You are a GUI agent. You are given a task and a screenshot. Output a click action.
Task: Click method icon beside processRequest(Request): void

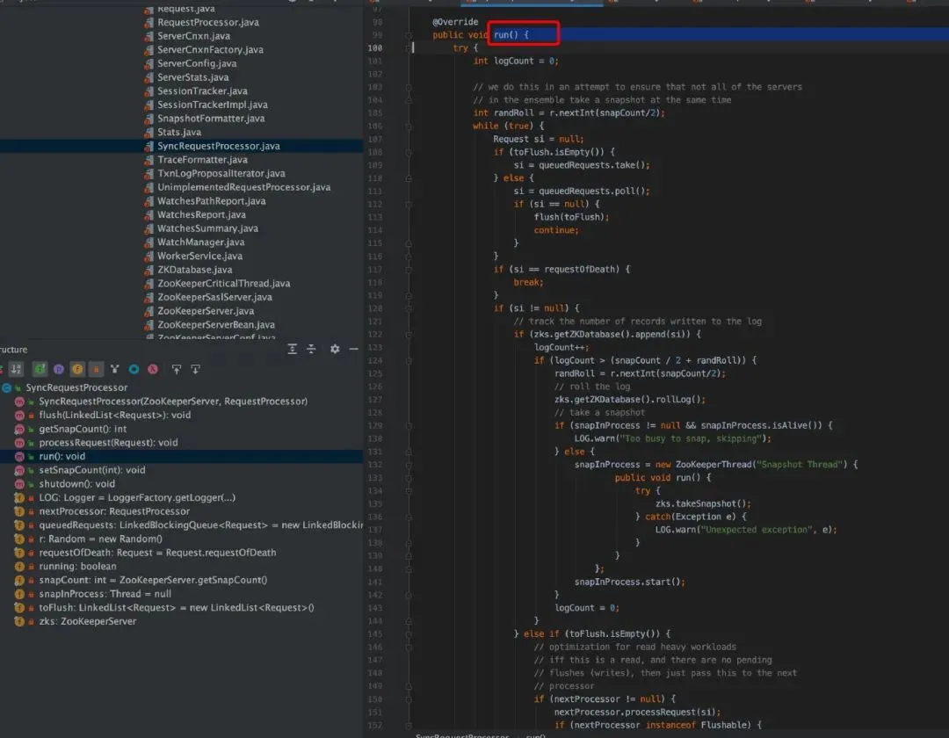pyautogui.click(x=19, y=443)
